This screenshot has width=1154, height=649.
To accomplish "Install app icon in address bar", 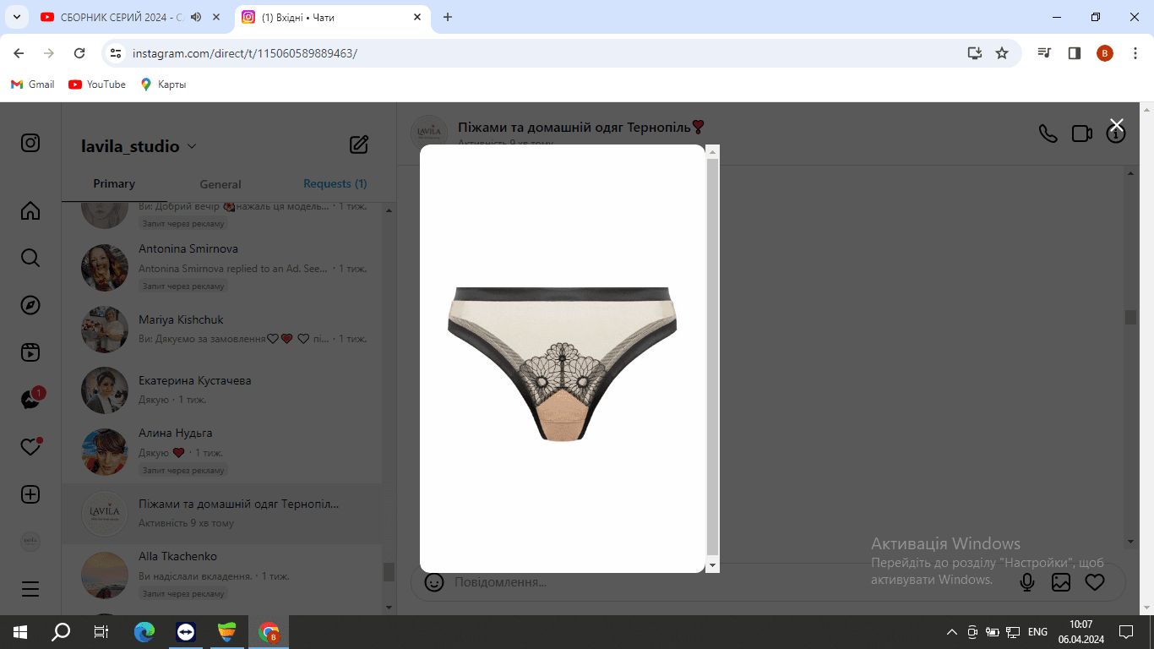I will 975,53.
